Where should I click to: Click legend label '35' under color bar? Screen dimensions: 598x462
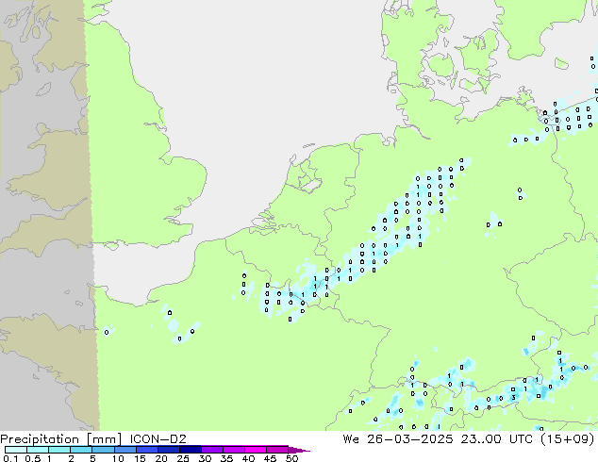(226, 458)
